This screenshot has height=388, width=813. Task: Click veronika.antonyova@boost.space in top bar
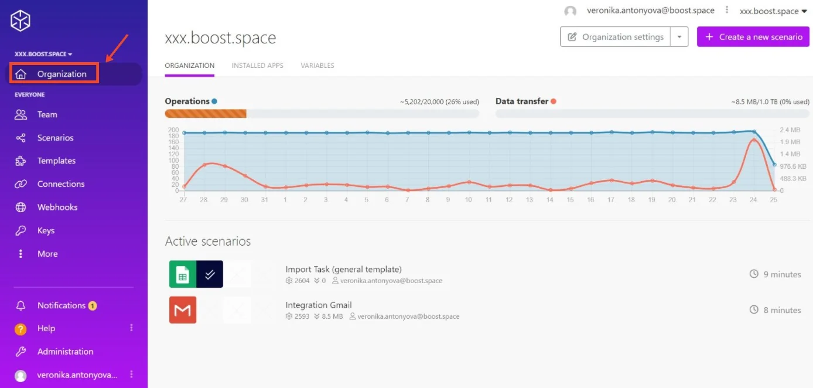(651, 11)
